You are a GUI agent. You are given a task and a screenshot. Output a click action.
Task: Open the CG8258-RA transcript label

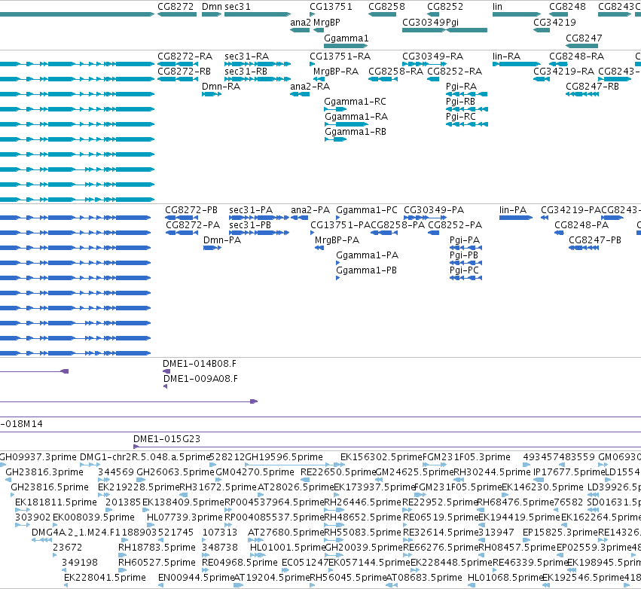395,72
